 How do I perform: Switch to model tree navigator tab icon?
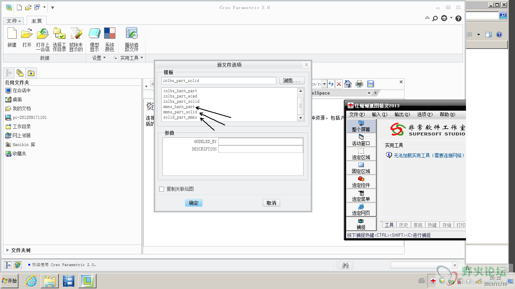point(9,73)
